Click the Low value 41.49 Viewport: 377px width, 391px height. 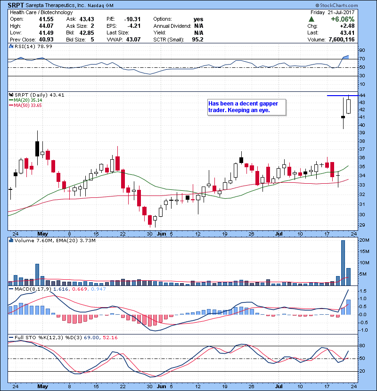(x=46, y=33)
